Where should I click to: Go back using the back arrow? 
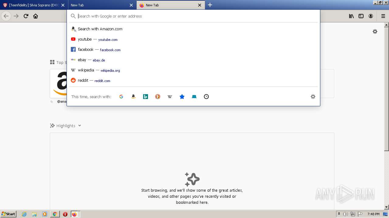tap(6, 16)
